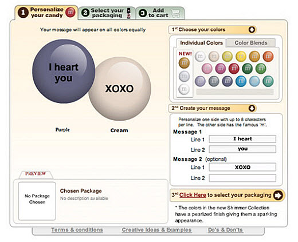Click the Click Here packaging link
The image size is (298, 242).
point(193,195)
